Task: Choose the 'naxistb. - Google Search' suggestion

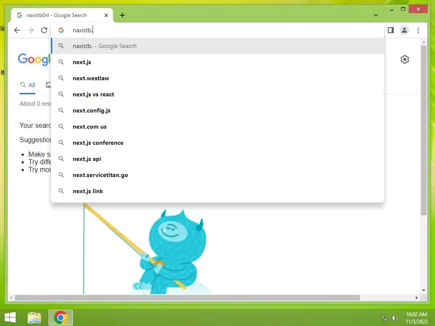Action: pyautogui.click(x=217, y=46)
